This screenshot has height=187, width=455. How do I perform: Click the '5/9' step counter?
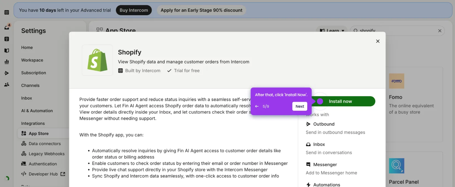point(266,106)
